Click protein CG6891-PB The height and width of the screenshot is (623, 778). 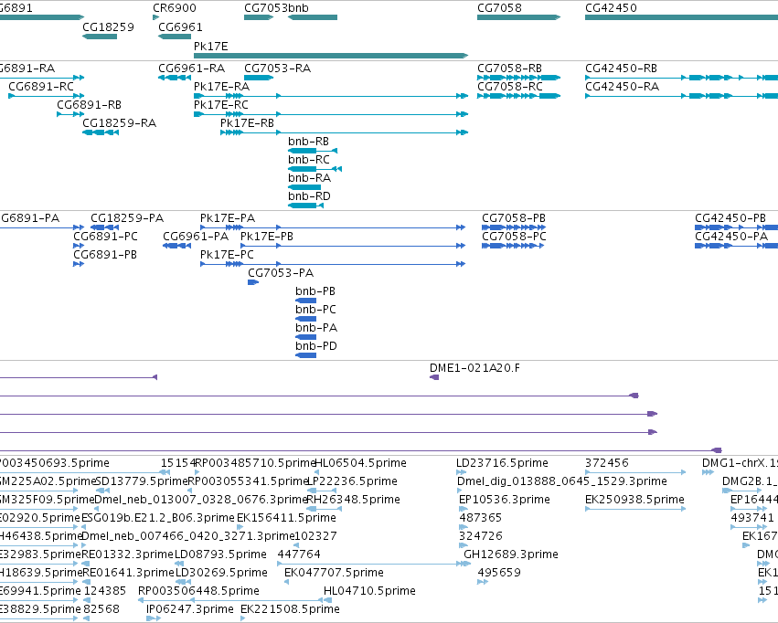tap(79, 264)
